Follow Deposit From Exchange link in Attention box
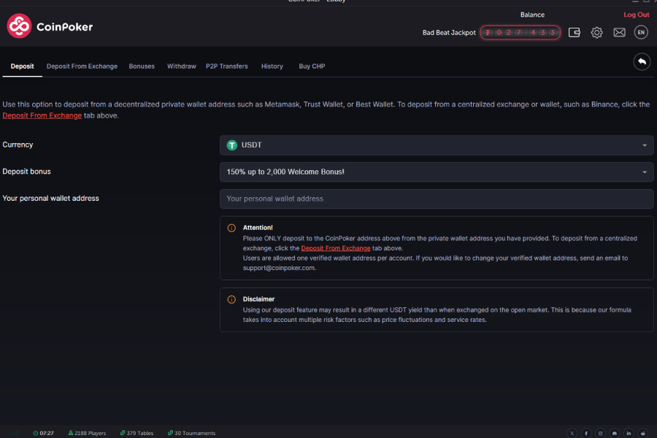Screen dimensions: 657x438 (335, 248)
